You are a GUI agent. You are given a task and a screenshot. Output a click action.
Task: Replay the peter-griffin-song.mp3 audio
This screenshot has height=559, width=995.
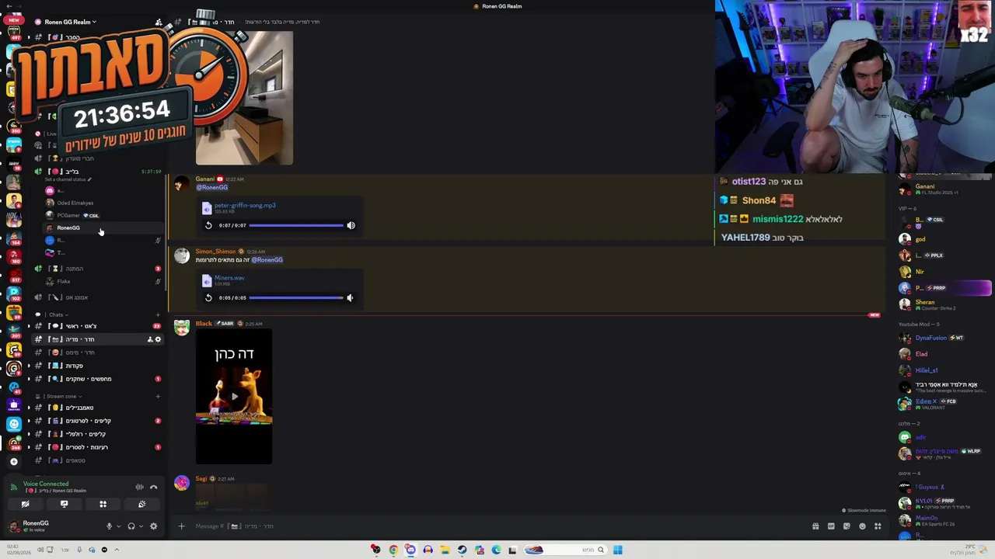(208, 225)
